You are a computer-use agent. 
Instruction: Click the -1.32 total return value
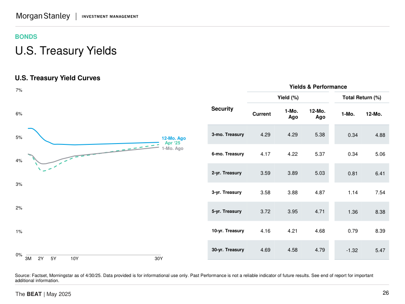coord(352,250)
